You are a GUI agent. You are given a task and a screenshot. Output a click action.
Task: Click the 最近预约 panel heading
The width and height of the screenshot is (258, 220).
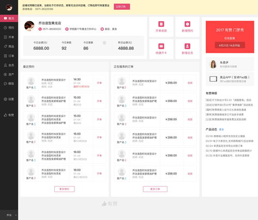click(28, 67)
